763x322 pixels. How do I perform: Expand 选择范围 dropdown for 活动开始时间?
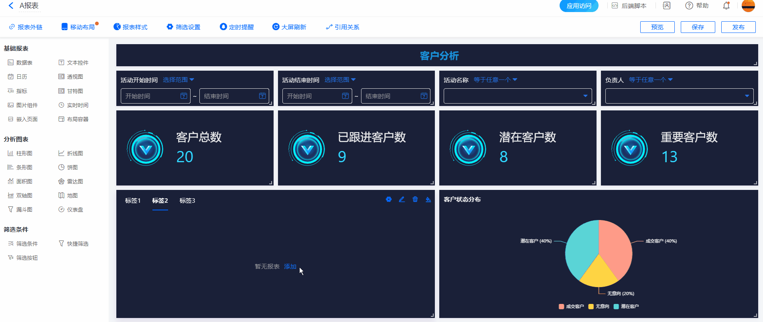click(x=179, y=80)
